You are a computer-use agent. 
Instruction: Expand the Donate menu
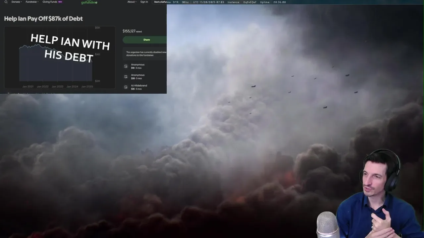pos(17,2)
